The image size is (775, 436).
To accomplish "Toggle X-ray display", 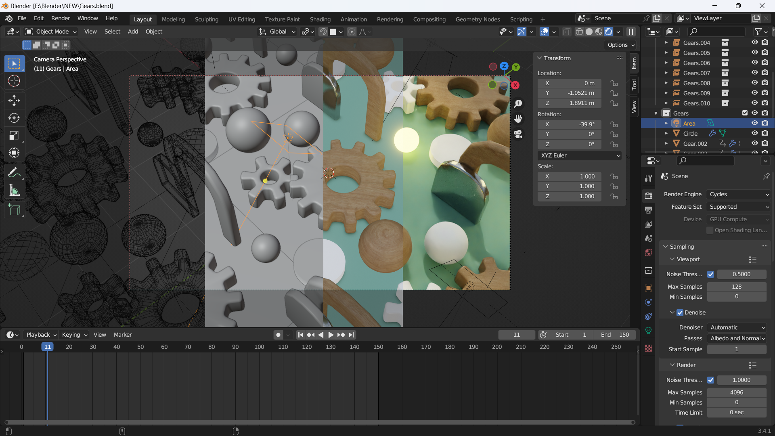I will pyautogui.click(x=567, y=31).
